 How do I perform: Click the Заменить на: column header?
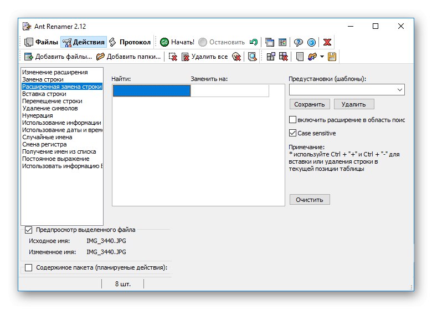(x=209, y=79)
